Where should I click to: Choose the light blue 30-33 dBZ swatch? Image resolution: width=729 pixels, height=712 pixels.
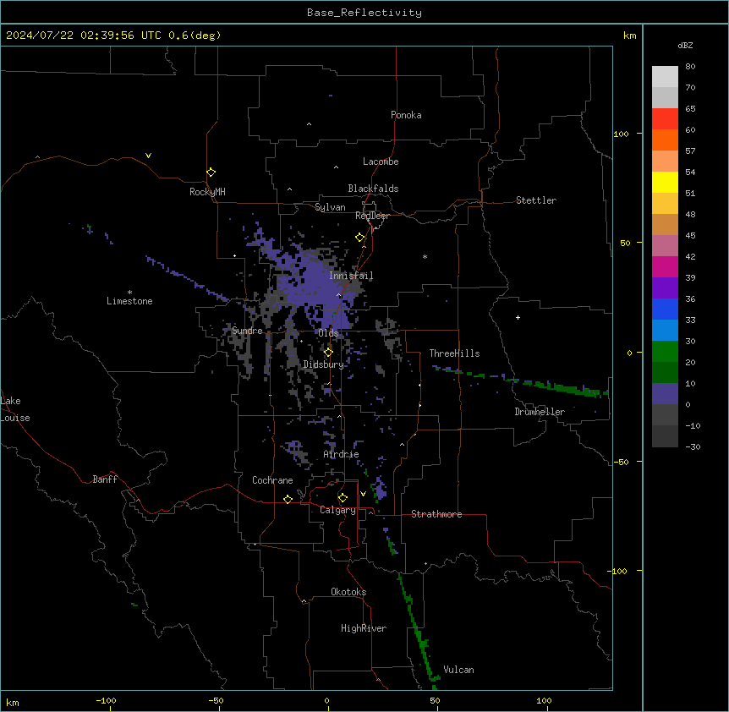click(x=665, y=331)
